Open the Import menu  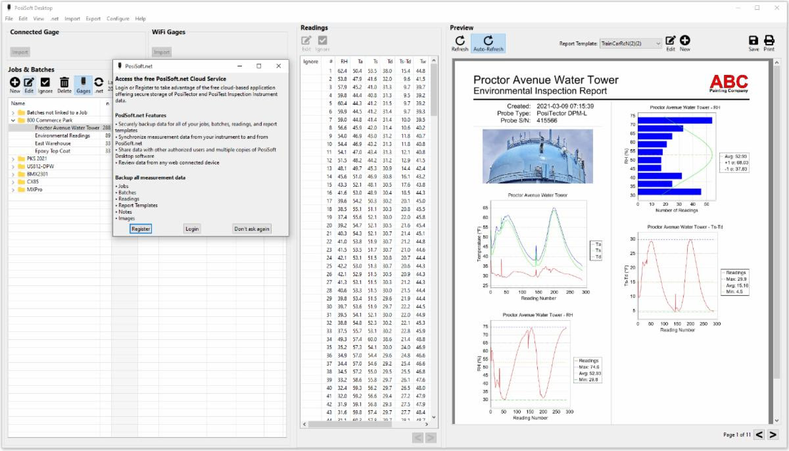point(72,18)
